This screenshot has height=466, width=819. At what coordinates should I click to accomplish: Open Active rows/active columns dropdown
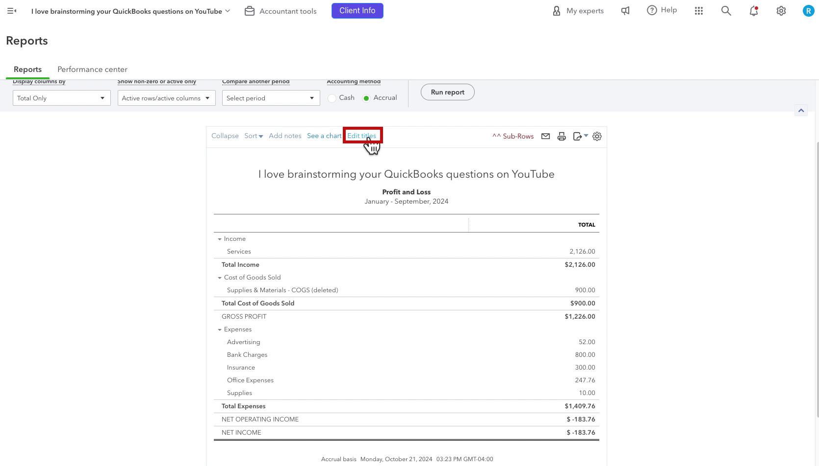[x=167, y=98]
